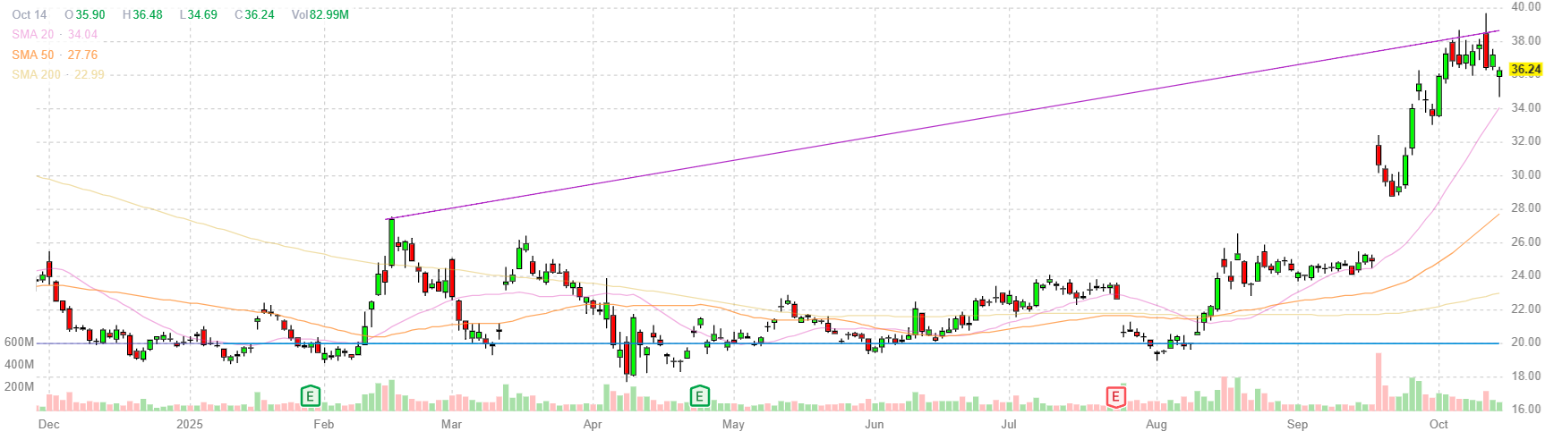Click the 40.00 price axis label

(x=1525, y=6)
